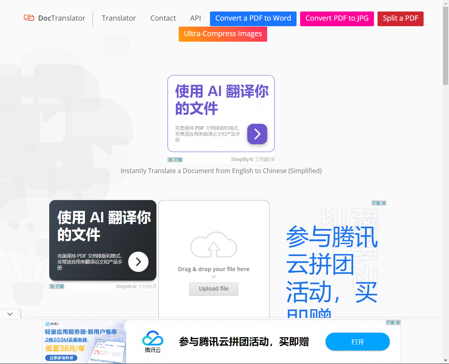Click the 打开 button in bottom banner
This screenshot has width=449, height=364.
[x=358, y=342]
